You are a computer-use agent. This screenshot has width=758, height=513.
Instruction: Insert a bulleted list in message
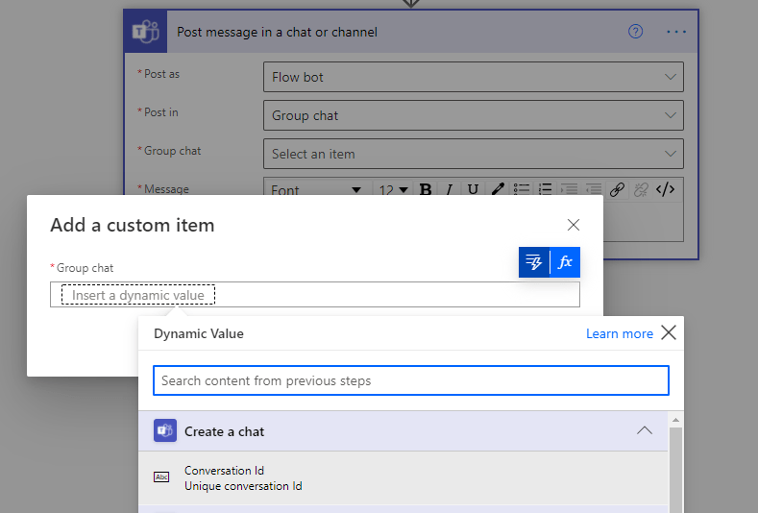click(x=522, y=189)
